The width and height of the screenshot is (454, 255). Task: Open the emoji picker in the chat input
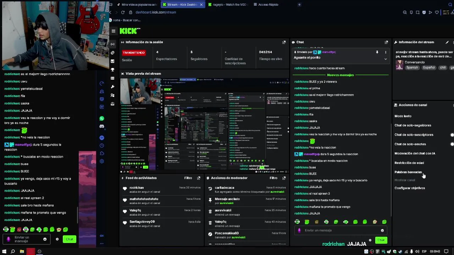click(x=382, y=231)
